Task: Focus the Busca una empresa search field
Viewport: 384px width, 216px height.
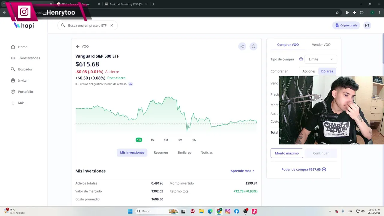Action: 87,25
